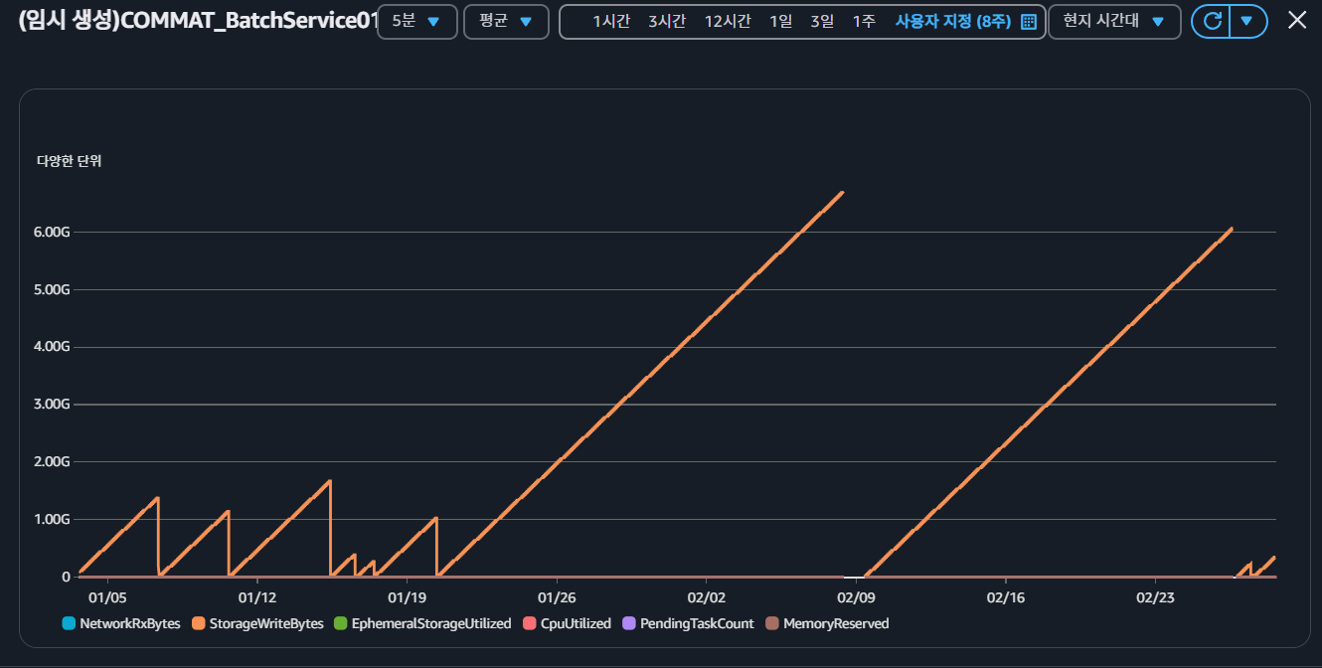Click the refresh graph icon

point(1211,22)
